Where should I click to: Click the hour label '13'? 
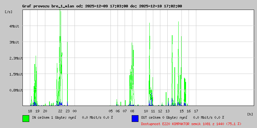(167, 111)
